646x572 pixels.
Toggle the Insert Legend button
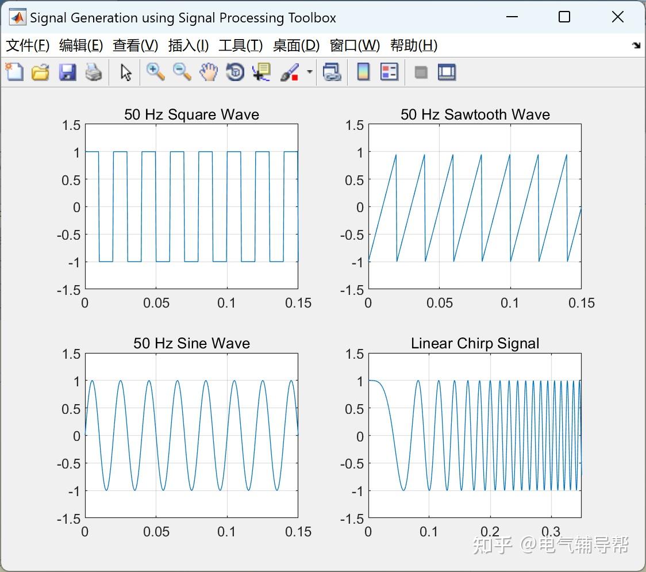pos(389,72)
